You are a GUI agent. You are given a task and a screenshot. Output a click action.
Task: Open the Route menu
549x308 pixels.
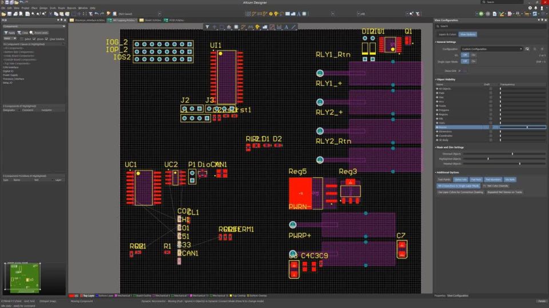click(x=61, y=7)
